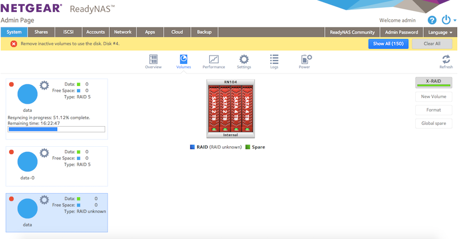The image size is (460, 239).
Task: Select the first SATA 2 TB disk bay
Action: click(x=214, y=108)
